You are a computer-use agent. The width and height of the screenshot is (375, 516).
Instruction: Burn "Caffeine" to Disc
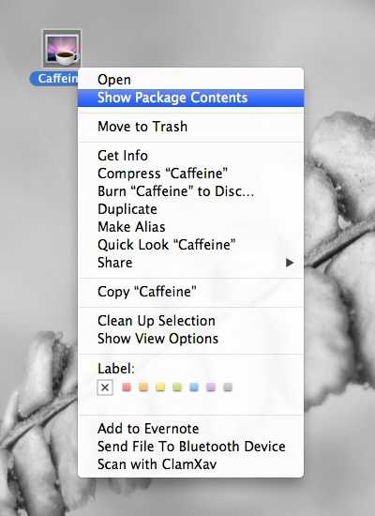(190, 191)
